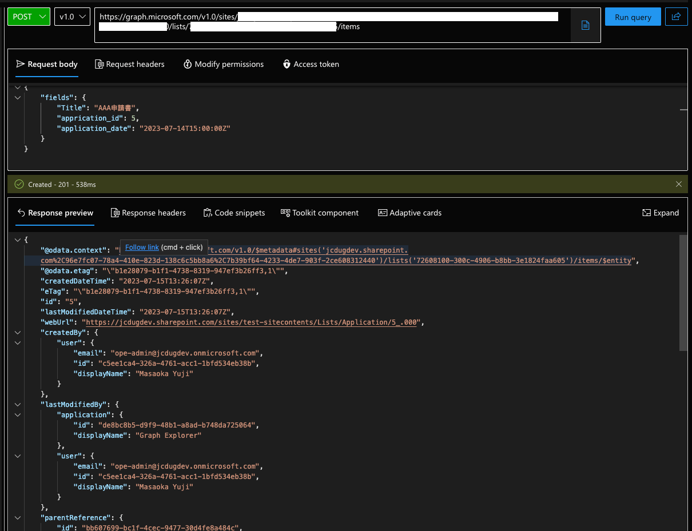Run the query
Image resolution: width=692 pixels, height=531 pixels.
click(x=633, y=17)
